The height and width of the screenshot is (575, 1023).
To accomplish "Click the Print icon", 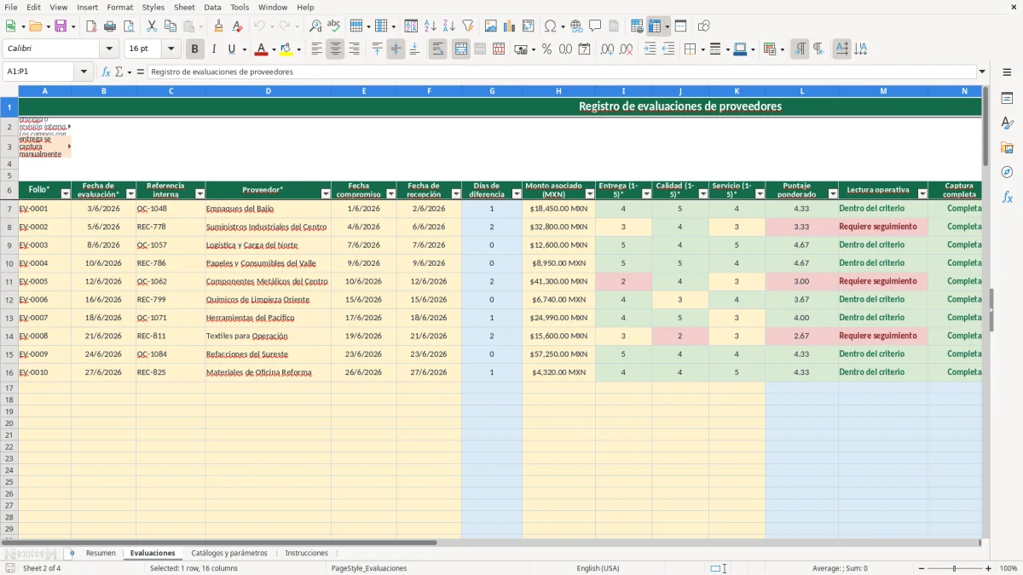I will point(109,26).
